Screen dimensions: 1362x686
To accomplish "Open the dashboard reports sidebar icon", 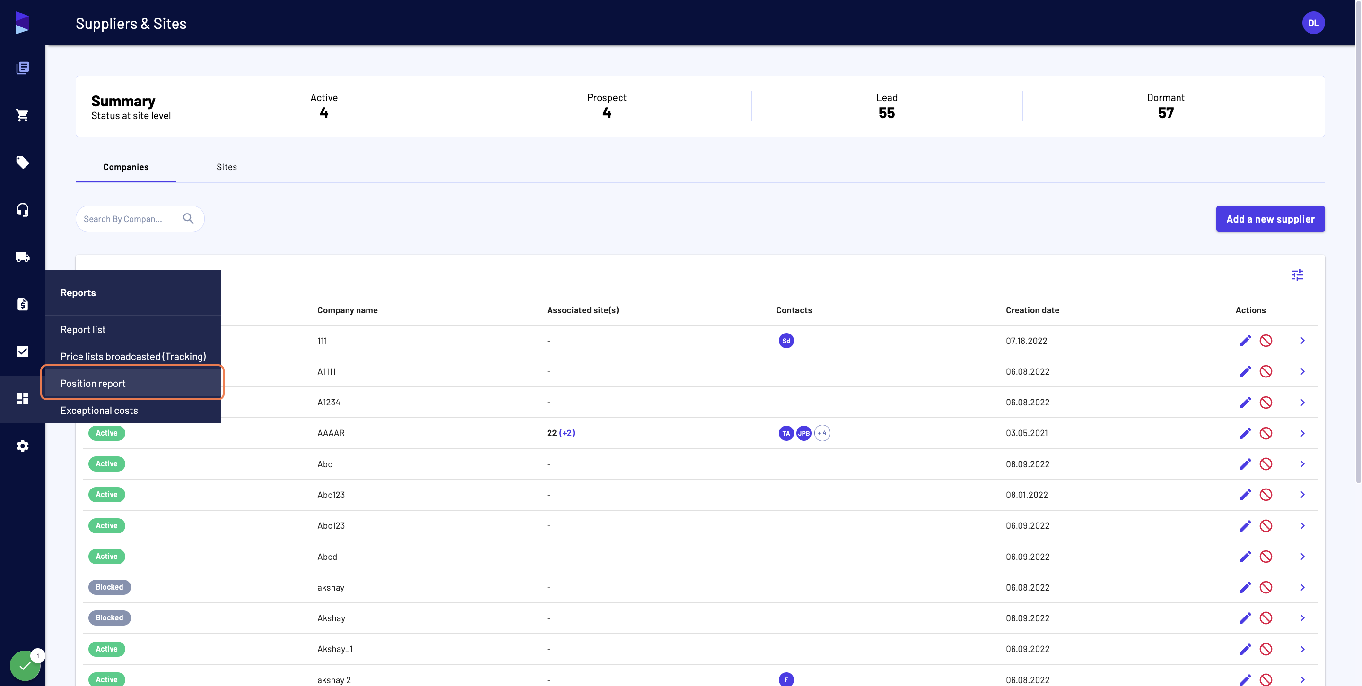I will click(x=22, y=399).
